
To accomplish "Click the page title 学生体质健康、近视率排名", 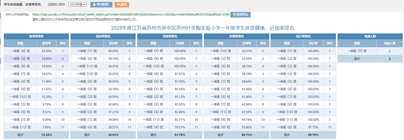I will coord(22,4).
